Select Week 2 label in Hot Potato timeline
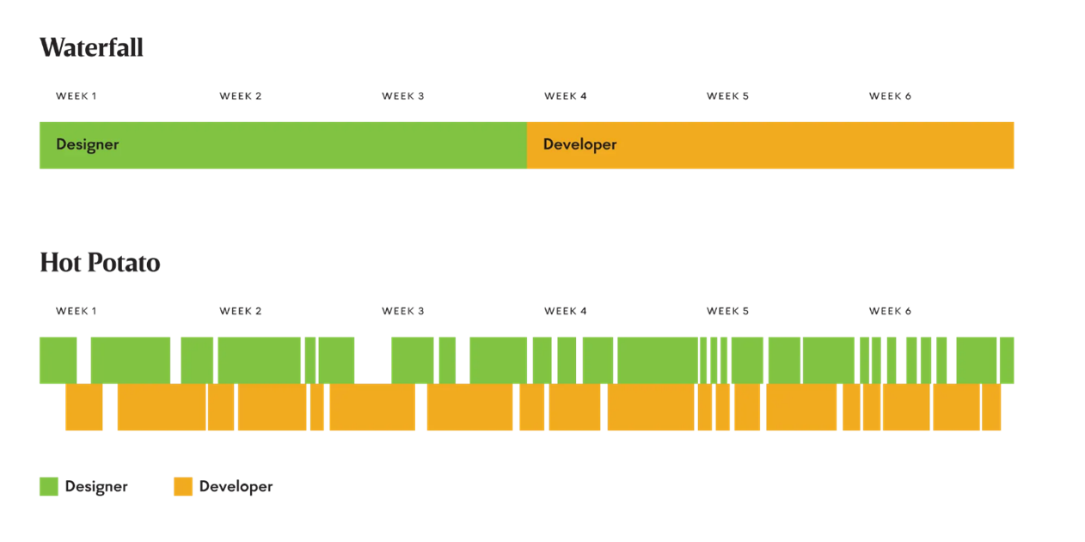 240,311
